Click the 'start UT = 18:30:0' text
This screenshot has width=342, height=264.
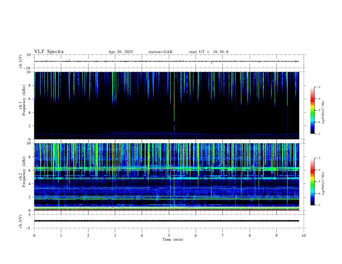pyautogui.click(x=209, y=52)
